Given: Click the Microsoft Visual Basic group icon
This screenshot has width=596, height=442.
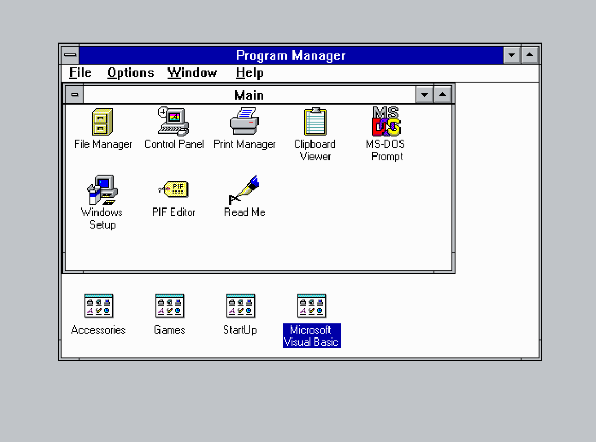Looking at the screenshot, I should coord(312,306).
